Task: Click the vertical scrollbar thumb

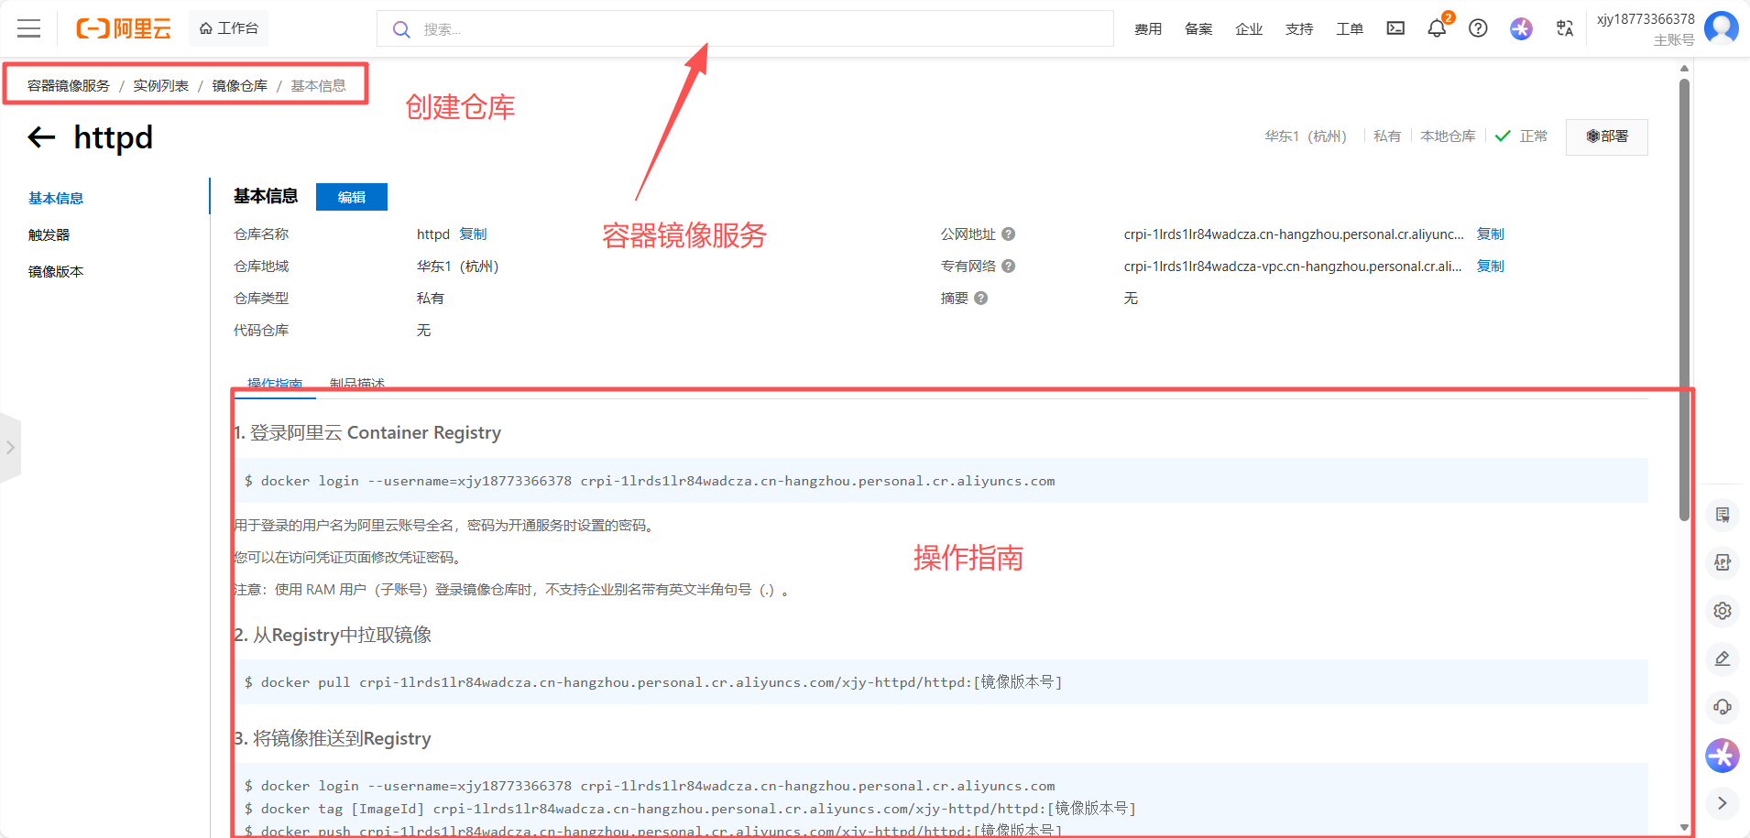Action: pos(1684,299)
